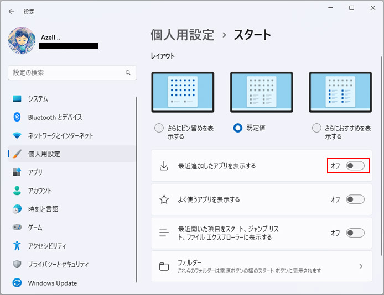
Task: Toggle よく使うアプリを表示する switch
Action: [355, 199]
